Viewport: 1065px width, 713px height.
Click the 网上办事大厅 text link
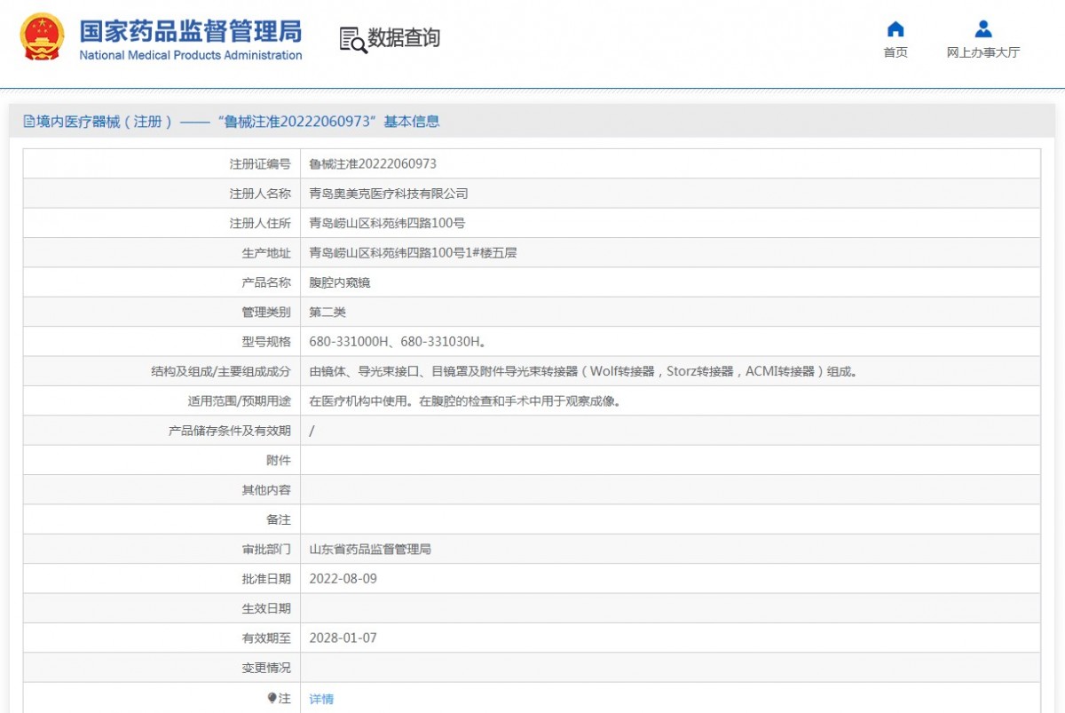[x=982, y=52]
